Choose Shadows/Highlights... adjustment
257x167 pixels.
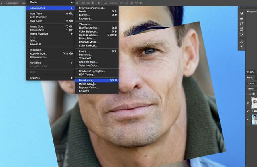97,71
